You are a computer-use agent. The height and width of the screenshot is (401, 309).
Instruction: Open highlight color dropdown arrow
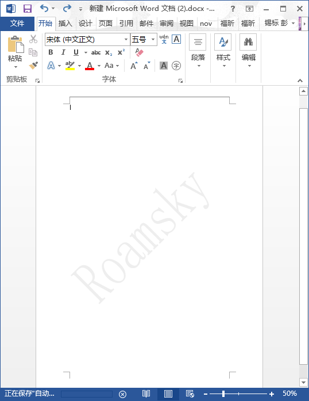point(79,66)
